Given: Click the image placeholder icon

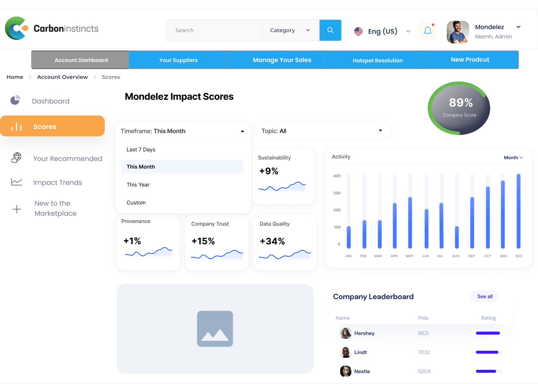Looking at the screenshot, I should coord(215,329).
